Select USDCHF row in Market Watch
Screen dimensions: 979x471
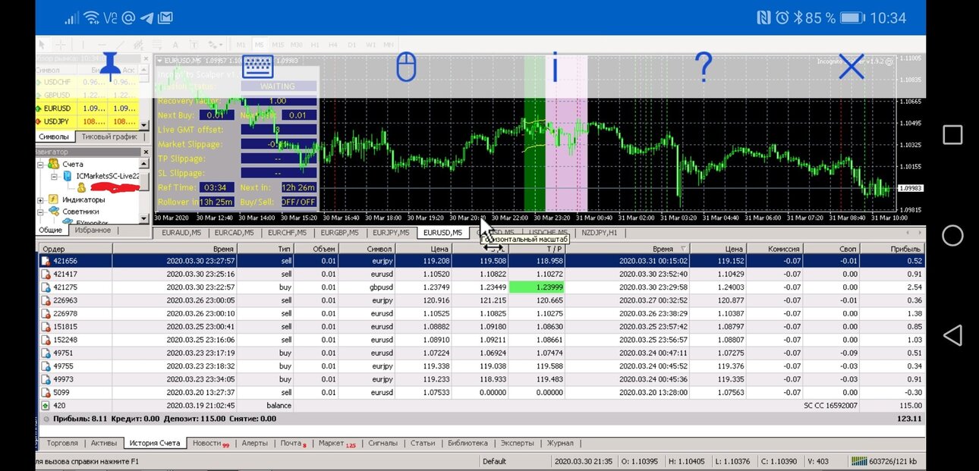[x=87, y=82]
